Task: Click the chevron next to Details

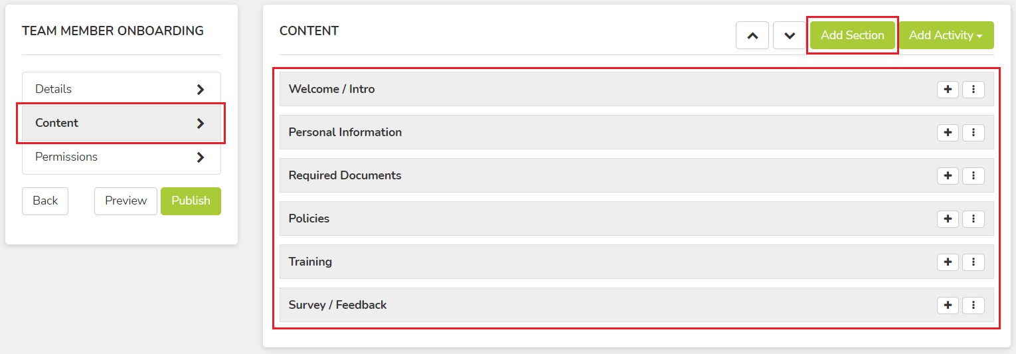Action: pyautogui.click(x=201, y=90)
